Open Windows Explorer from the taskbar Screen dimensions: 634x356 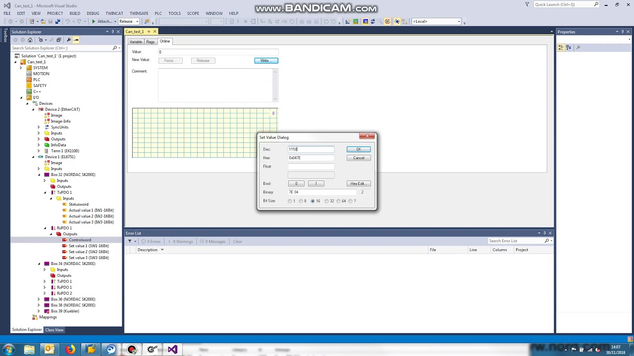pyautogui.click(x=29, y=350)
